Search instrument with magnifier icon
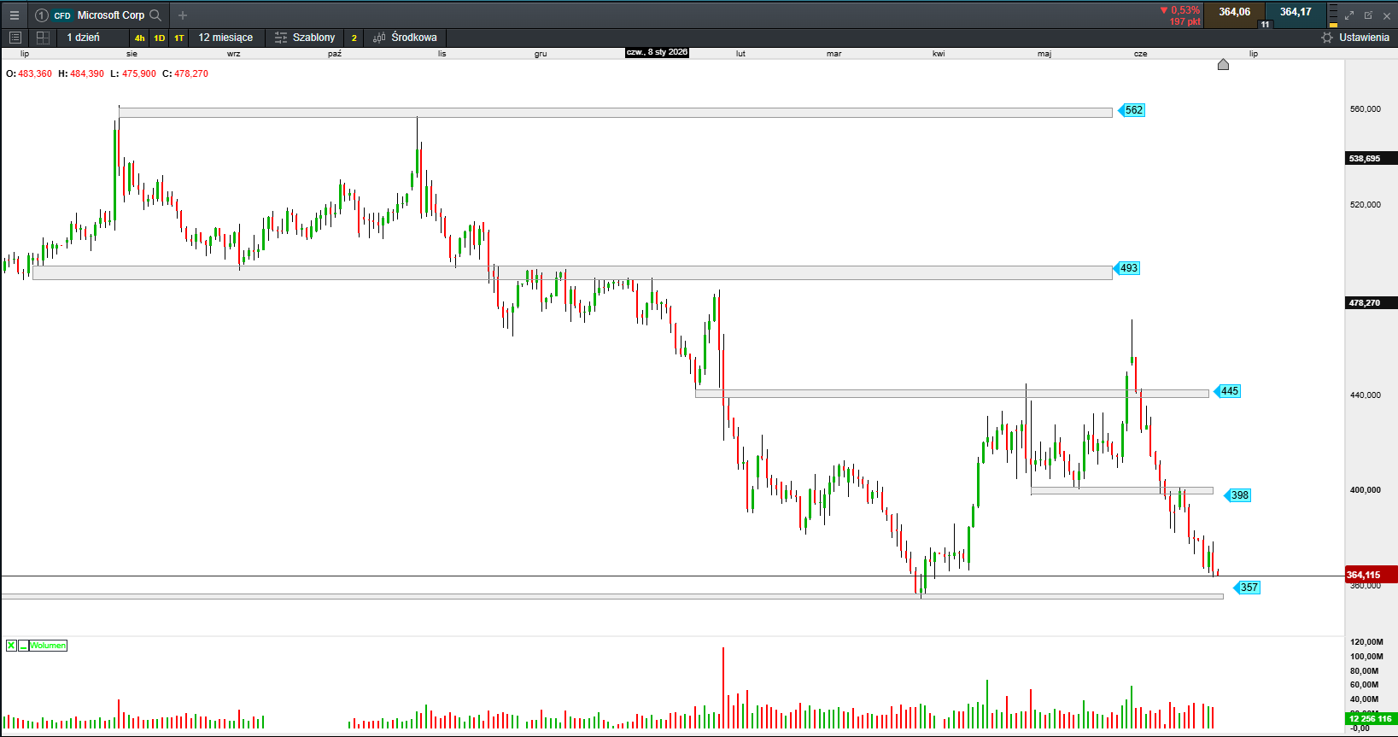 coord(155,15)
